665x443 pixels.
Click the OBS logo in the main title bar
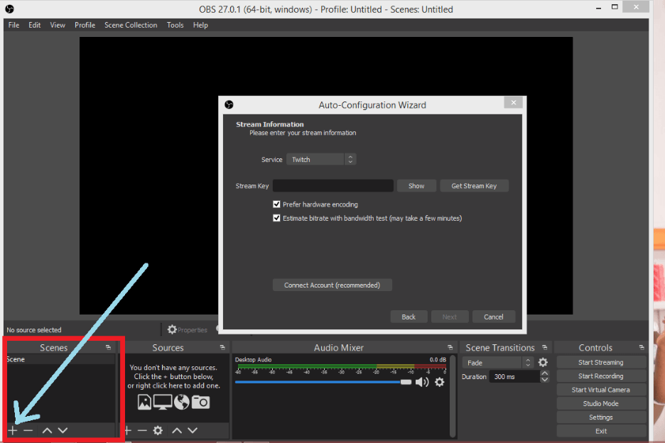(9, 9)
